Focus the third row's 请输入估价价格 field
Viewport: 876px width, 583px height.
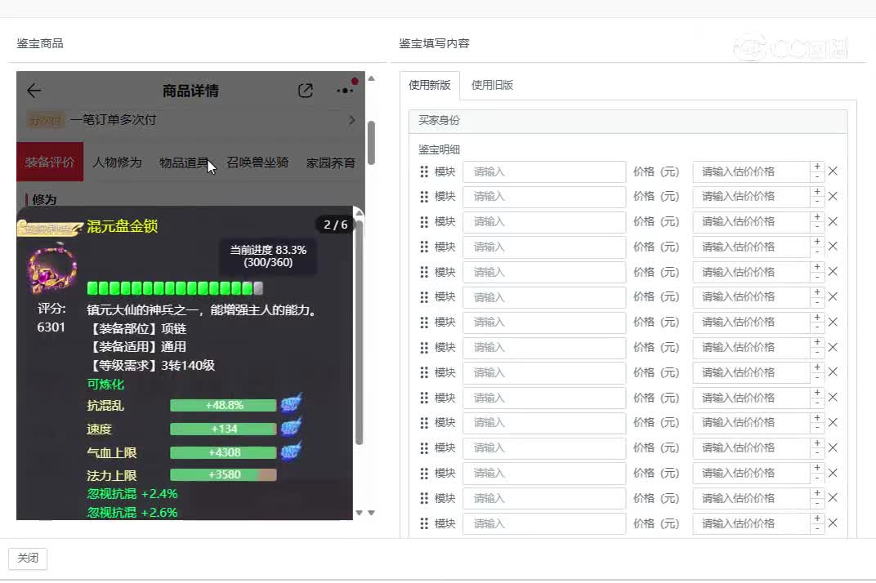(751, 222)
